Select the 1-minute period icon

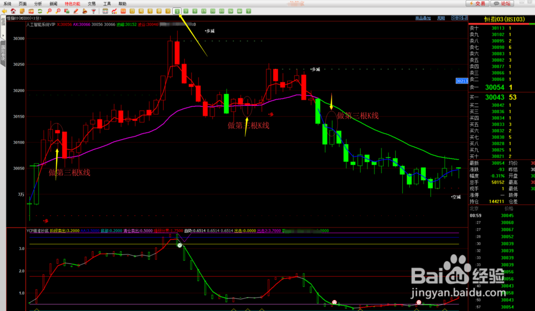click(x=177, y=11)
